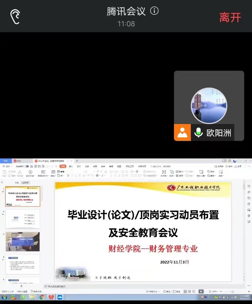Open the 形状 shapes dropdown
252x304 pixels.
coord(172,176)
